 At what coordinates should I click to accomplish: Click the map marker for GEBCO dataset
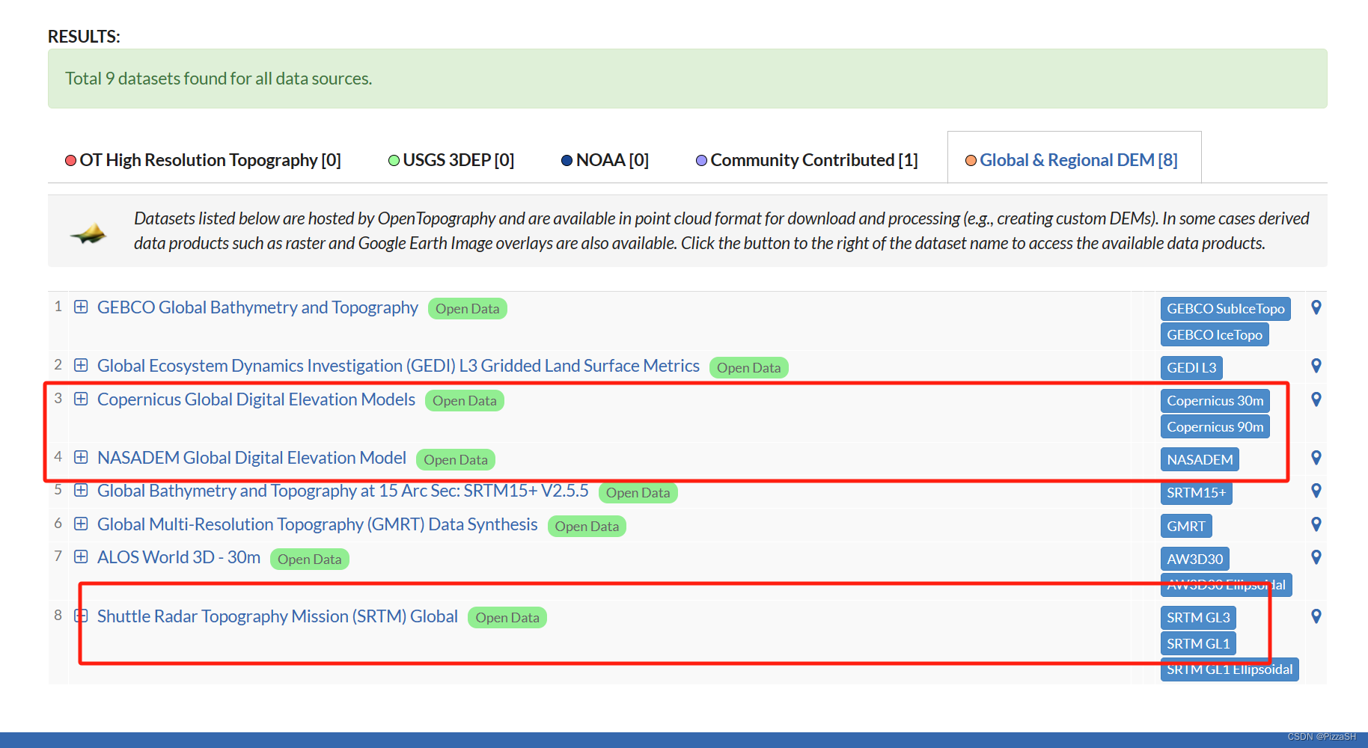tap(1316, 307)
